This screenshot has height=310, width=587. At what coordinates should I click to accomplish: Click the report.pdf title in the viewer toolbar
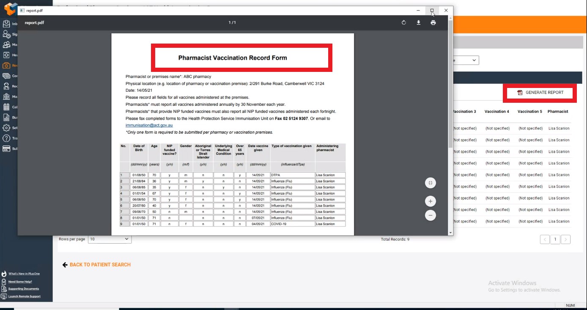[x=34, y=23]
